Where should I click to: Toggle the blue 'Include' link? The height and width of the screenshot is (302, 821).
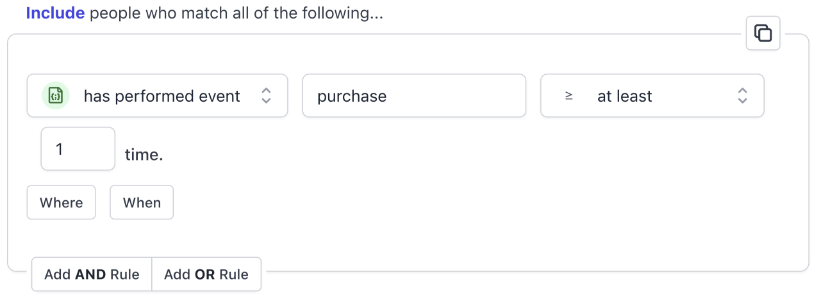[55, 13]
